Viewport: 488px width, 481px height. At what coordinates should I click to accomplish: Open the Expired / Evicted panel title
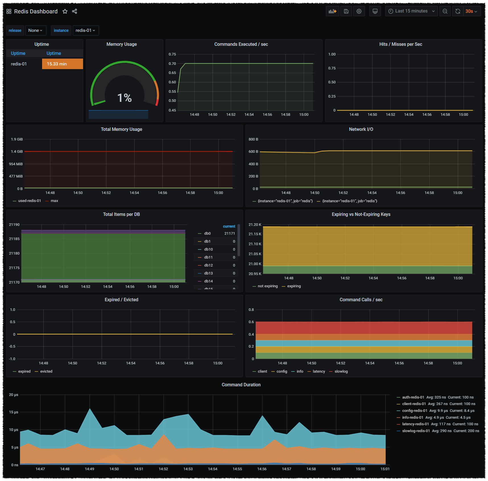click(x=121, y=300)
